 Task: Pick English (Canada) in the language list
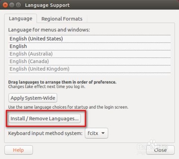89,61
